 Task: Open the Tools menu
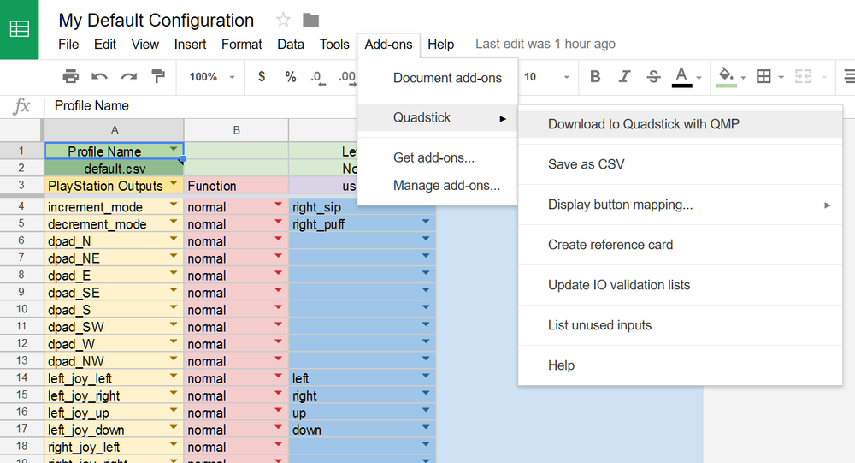click(x=334, y=45)
